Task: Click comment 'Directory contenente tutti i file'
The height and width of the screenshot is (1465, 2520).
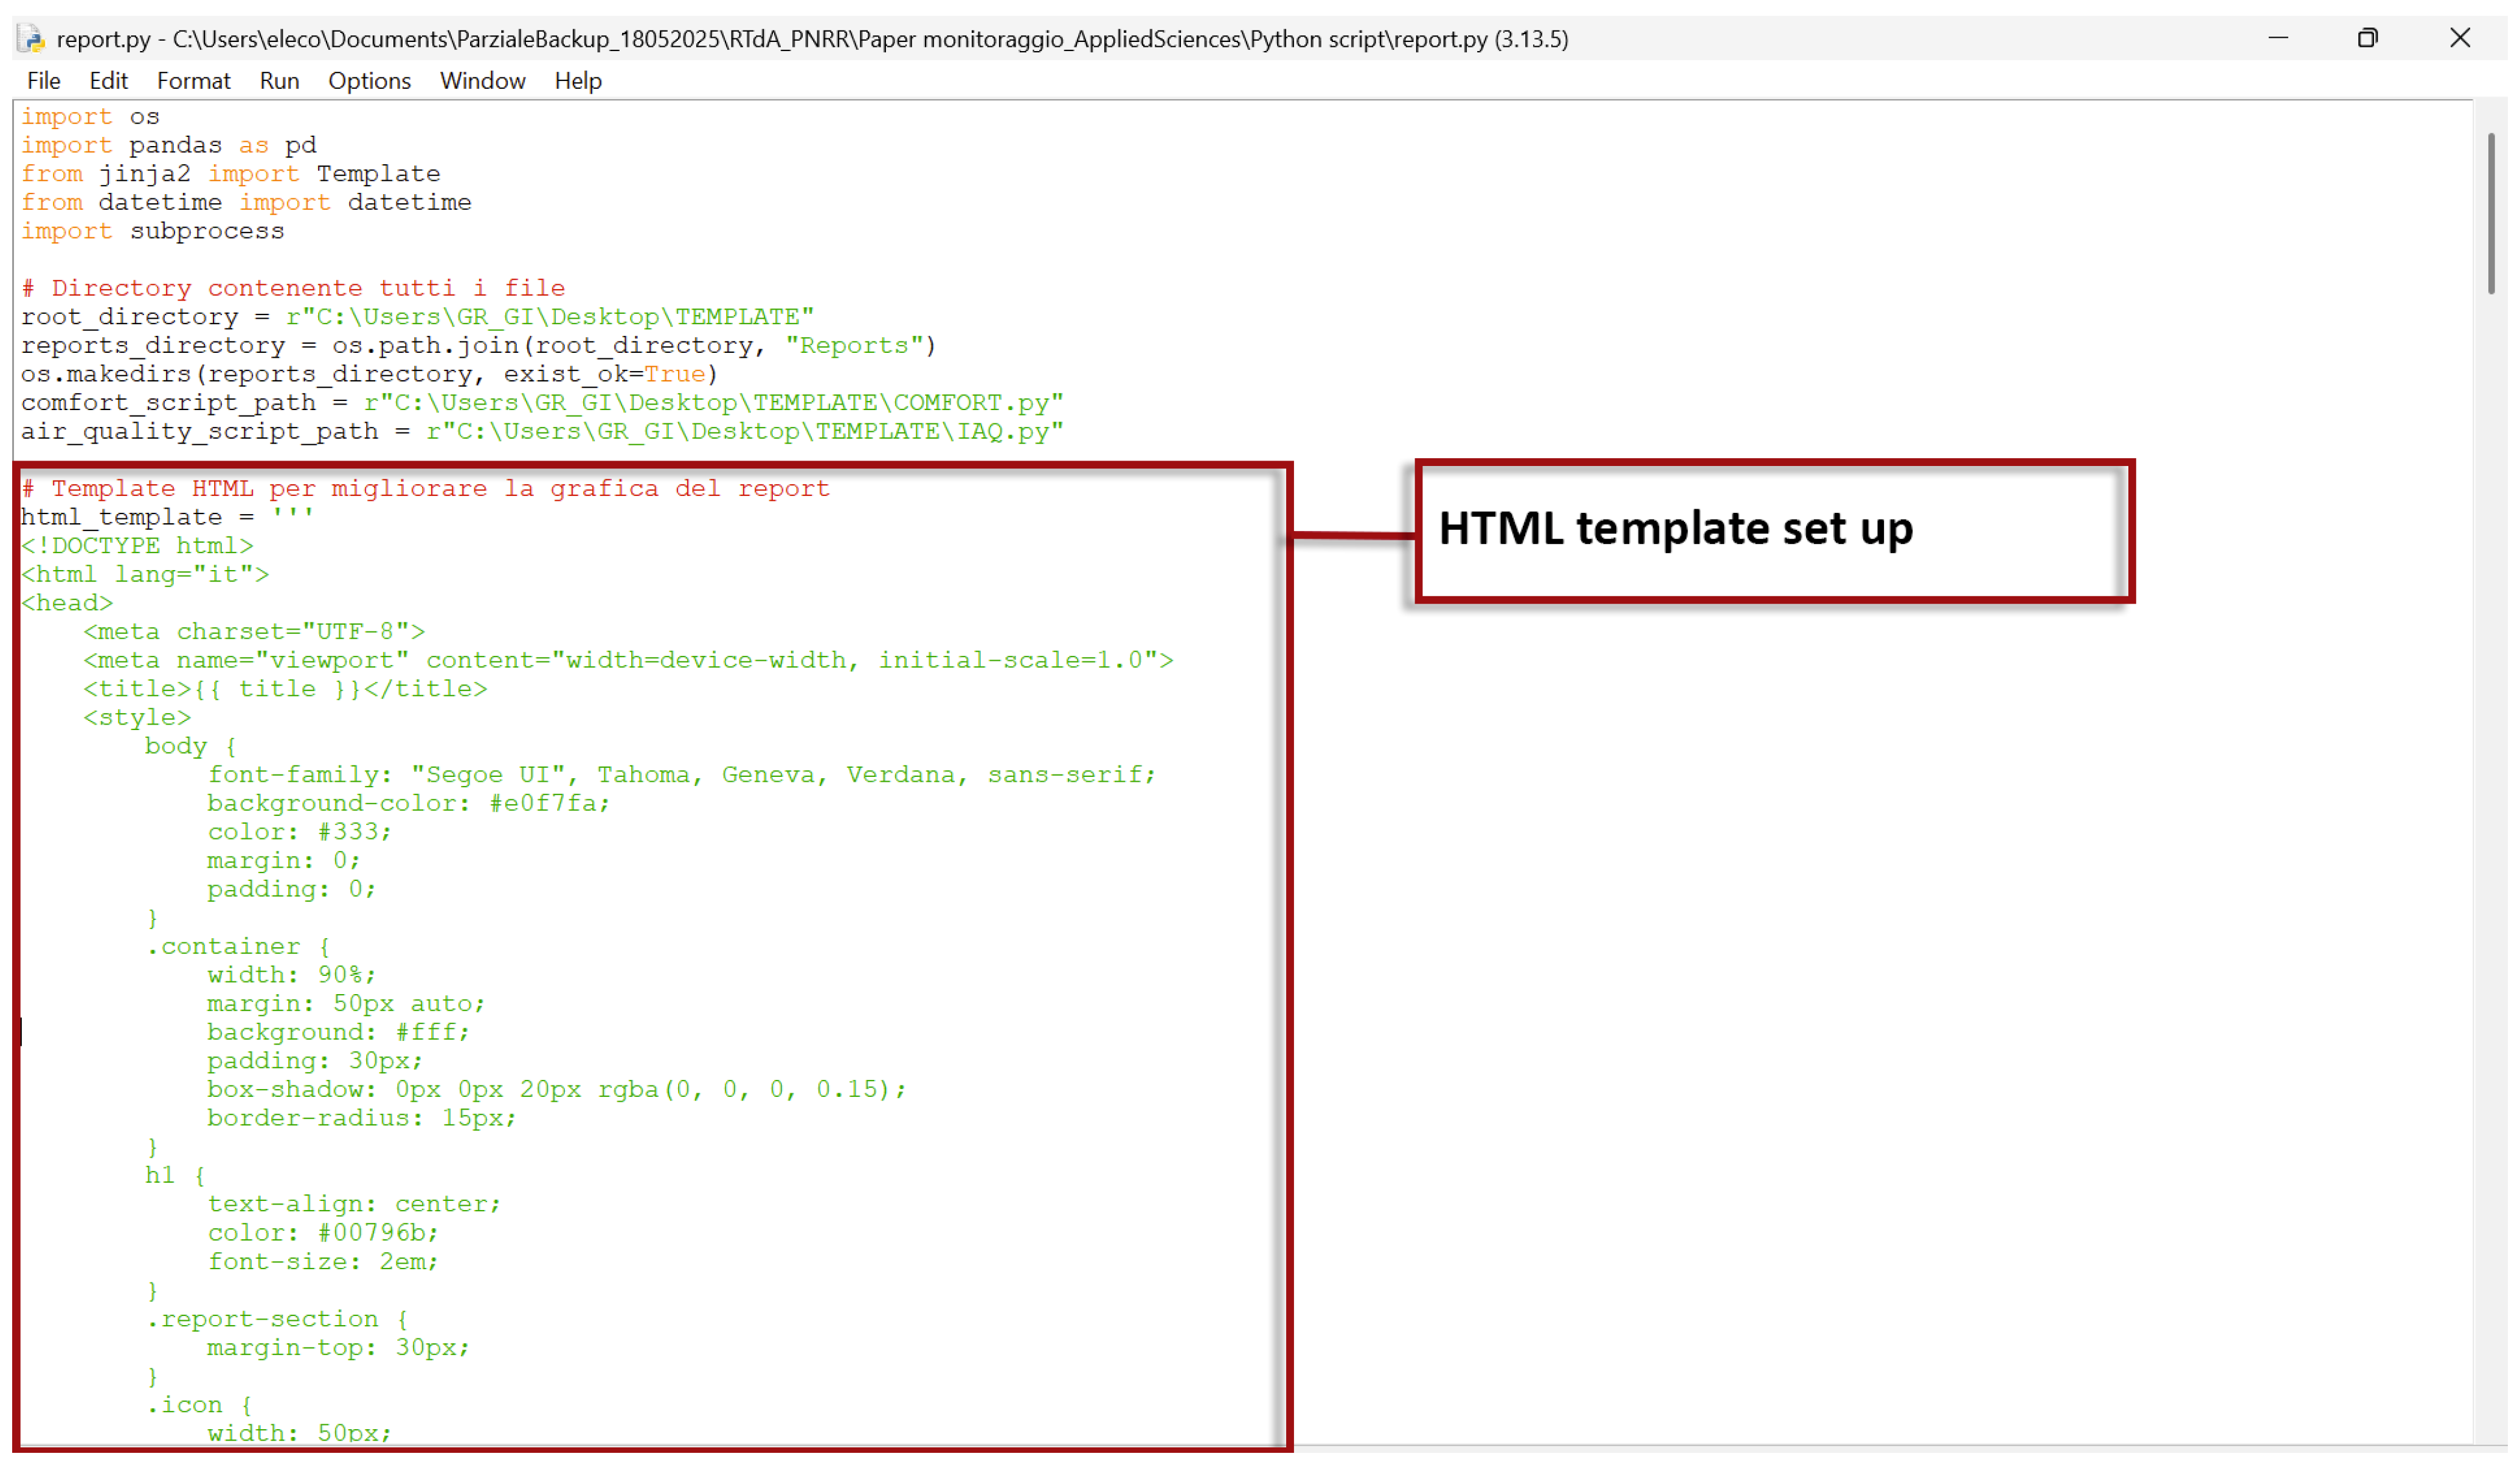Action: [x=293, y=289]
